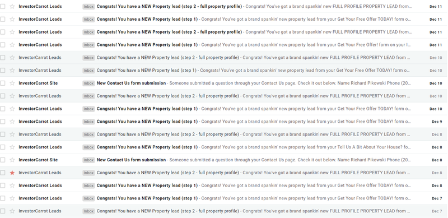The height and width of the screenshot is (218, 448).
Task: Star the Dec 10 Contact Us form submission email
Action: (x=12, y=84)
